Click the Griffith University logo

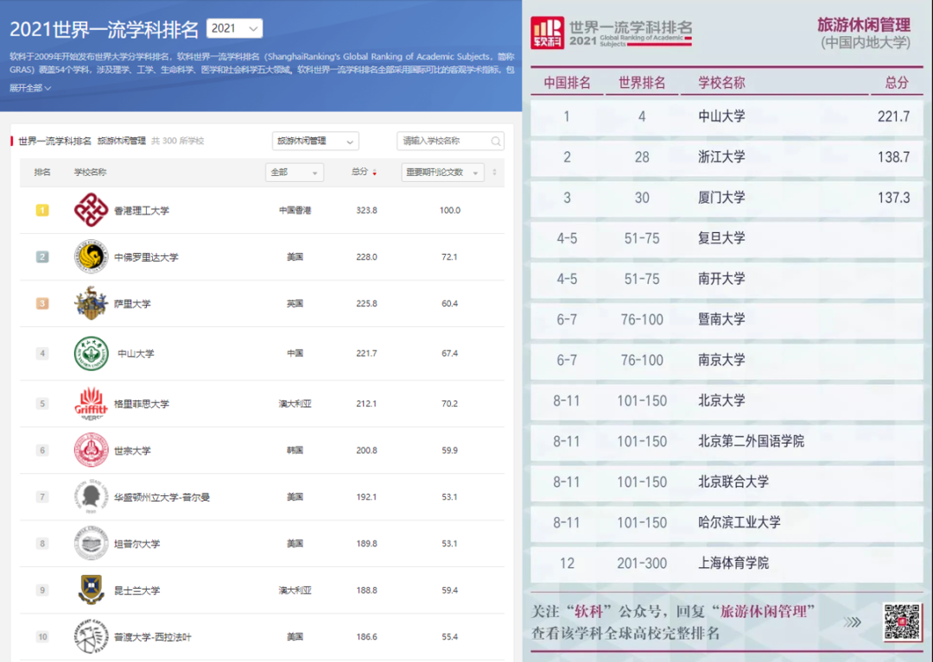91,403
